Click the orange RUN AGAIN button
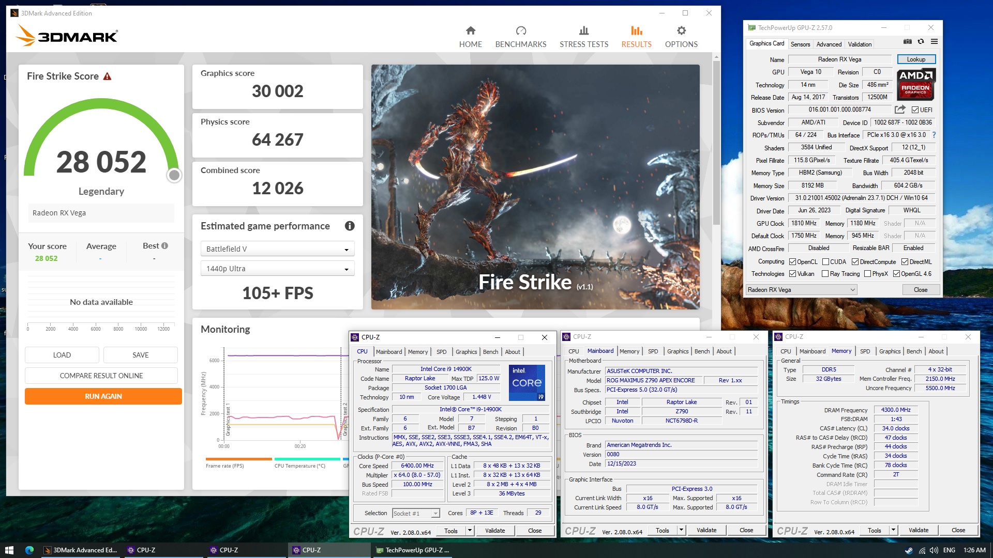 (103, 396)
